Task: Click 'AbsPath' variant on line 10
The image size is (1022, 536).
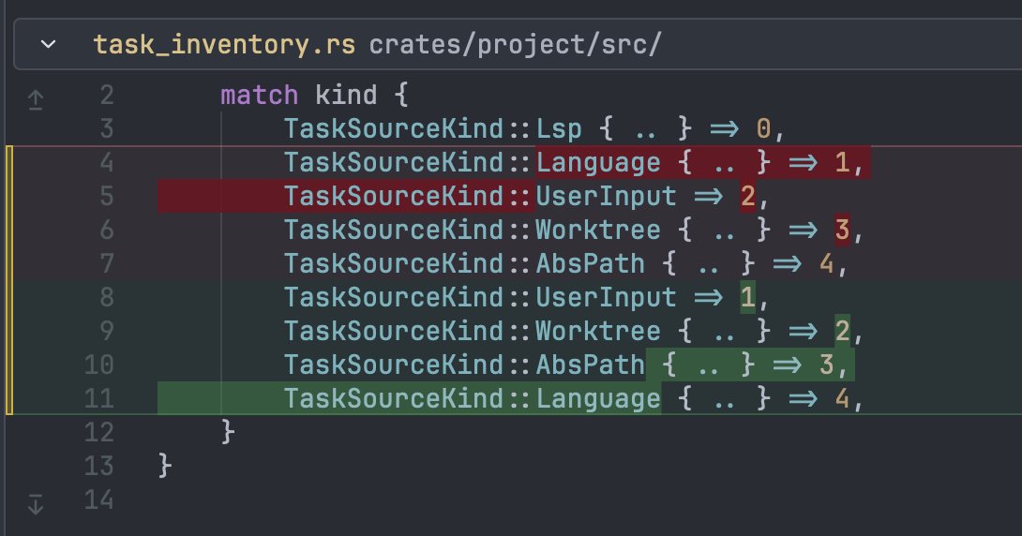Action: 591,365
